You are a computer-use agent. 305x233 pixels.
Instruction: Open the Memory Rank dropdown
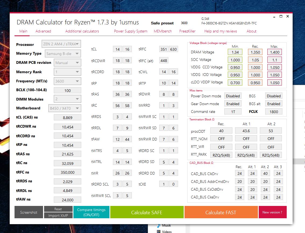(x=67, y=72)
